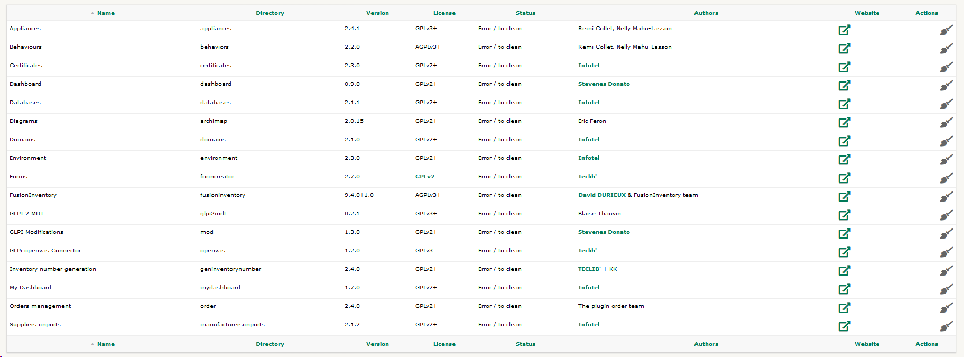Open Infotel author link in Certificates row
The width and height of the screenshot is (964, 357).
(x=589, y=66)
